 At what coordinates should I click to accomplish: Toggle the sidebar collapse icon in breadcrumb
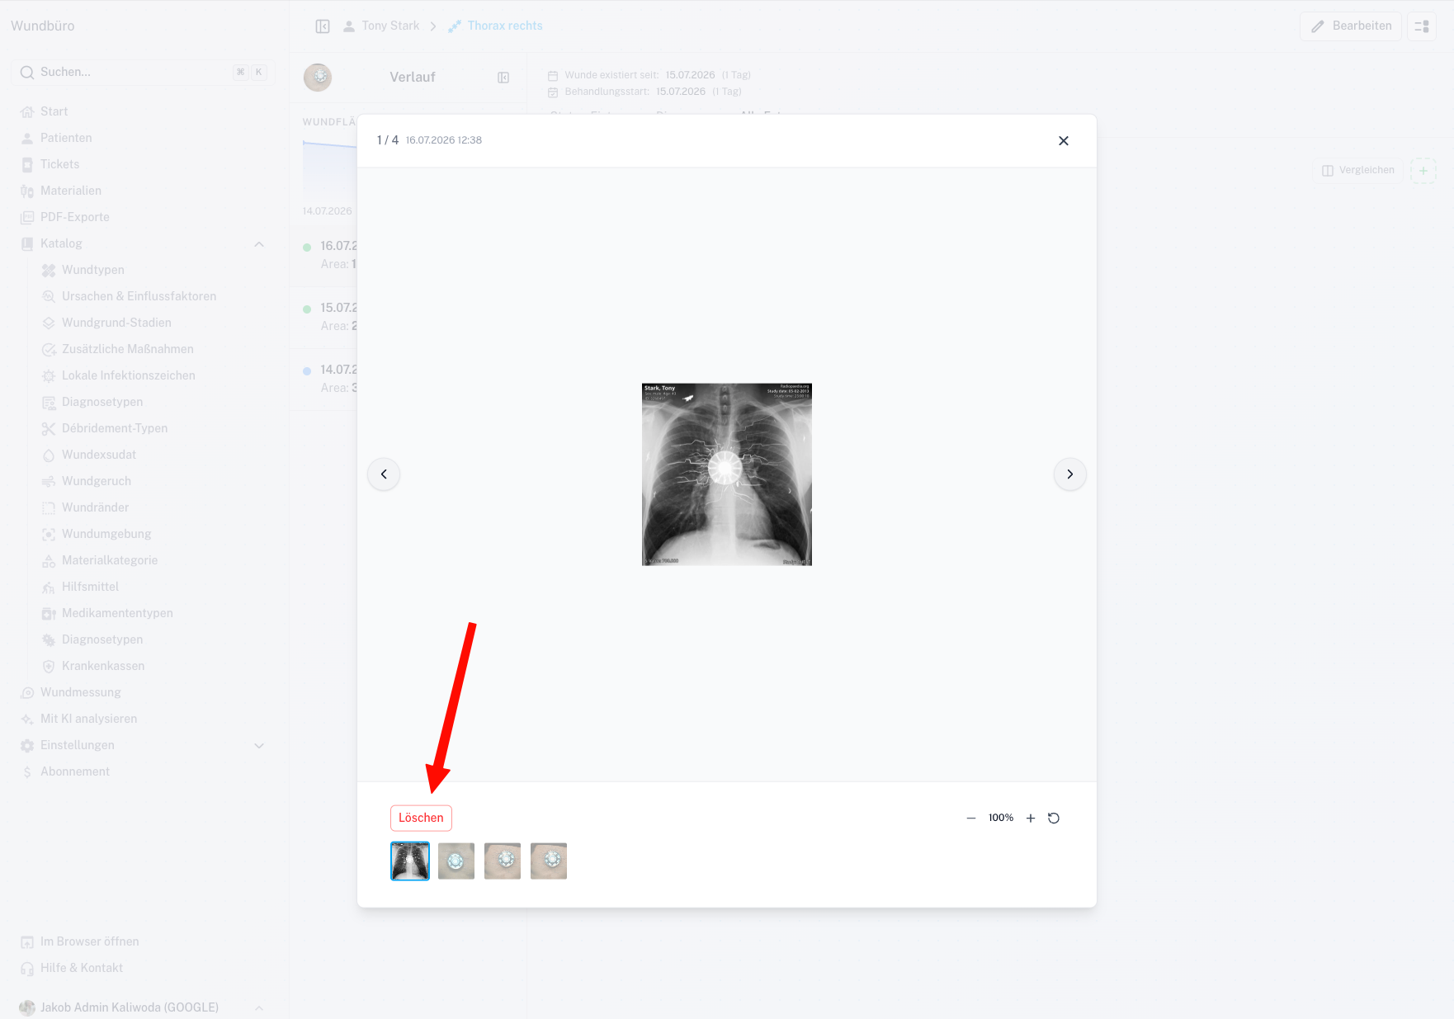(x=323, y=26)
